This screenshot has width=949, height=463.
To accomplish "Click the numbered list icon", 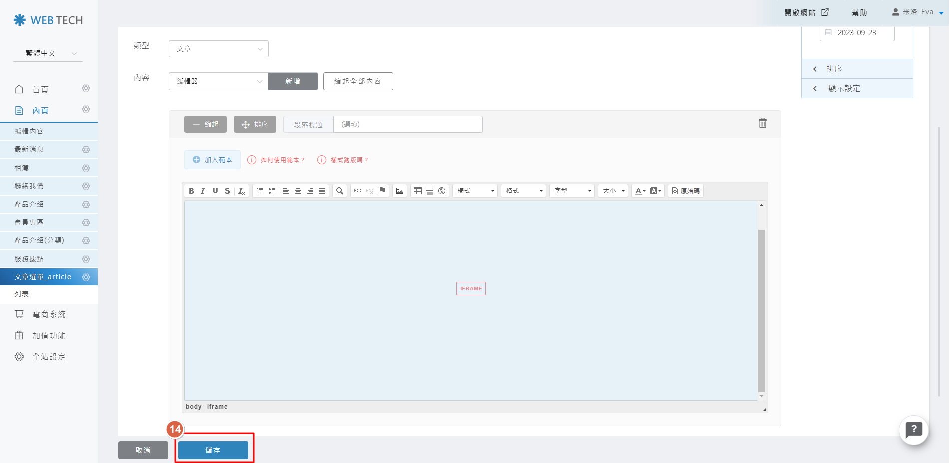I will point(260,191).
